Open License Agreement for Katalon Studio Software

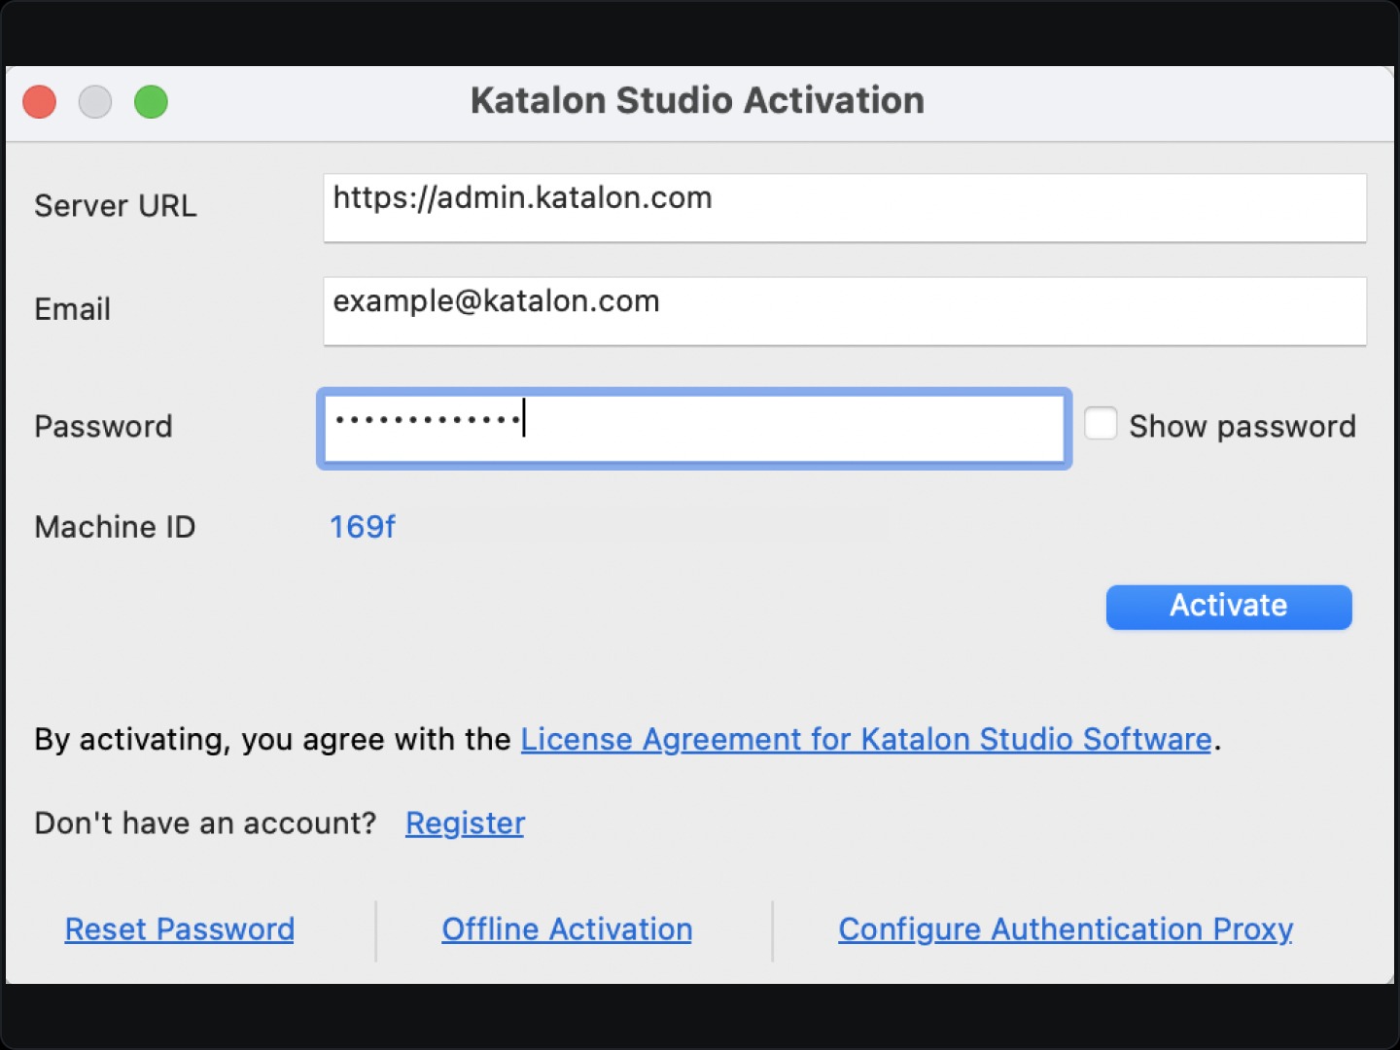point(866,740)
